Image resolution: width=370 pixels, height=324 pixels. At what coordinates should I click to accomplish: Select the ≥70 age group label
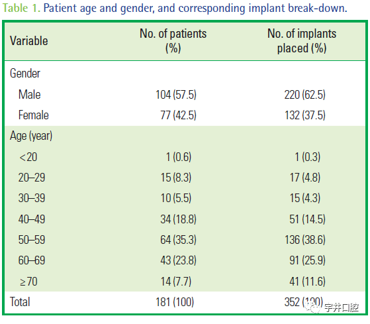(28, 282)
